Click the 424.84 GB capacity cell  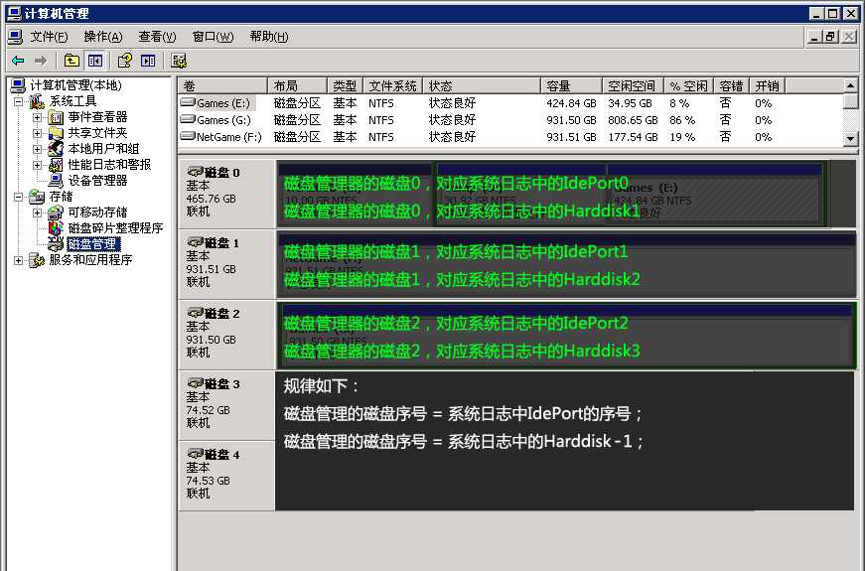[x=571, y=103]
